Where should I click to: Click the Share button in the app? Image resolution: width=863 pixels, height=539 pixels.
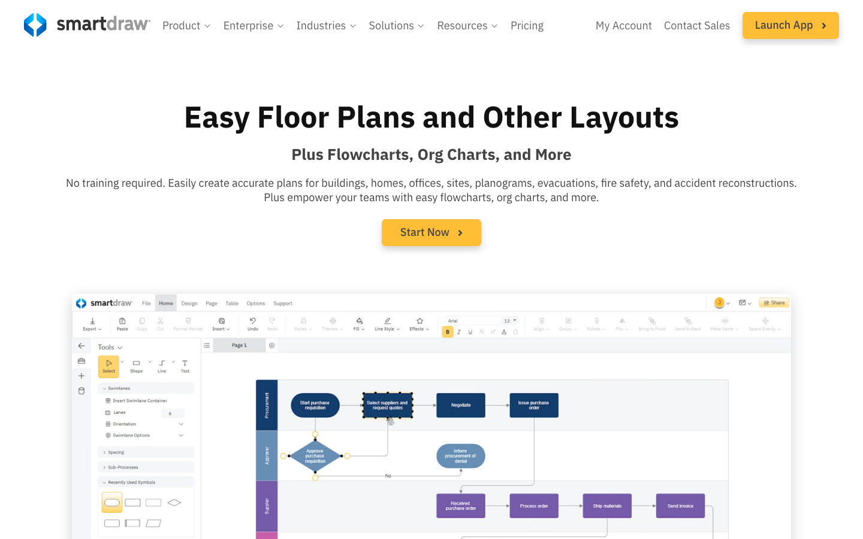click(774, 303)
